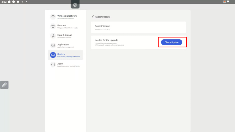Click the shield icon in status bar

[18, 2]
